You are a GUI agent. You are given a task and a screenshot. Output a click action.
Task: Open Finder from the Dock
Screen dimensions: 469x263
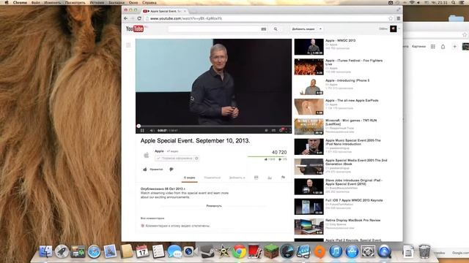coord(45,251)
